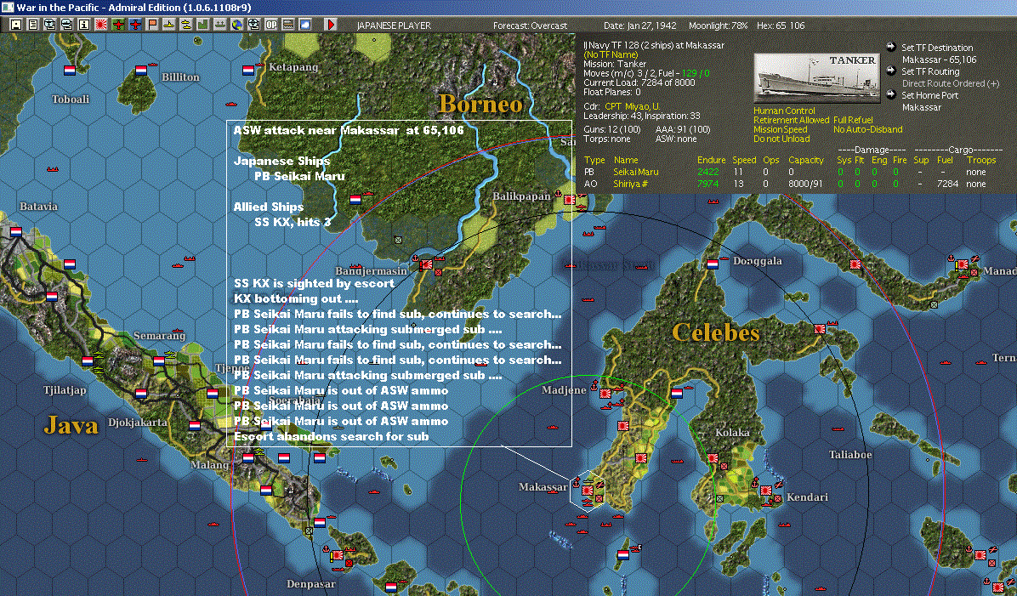Toggle Mission Speed setting

781,130
